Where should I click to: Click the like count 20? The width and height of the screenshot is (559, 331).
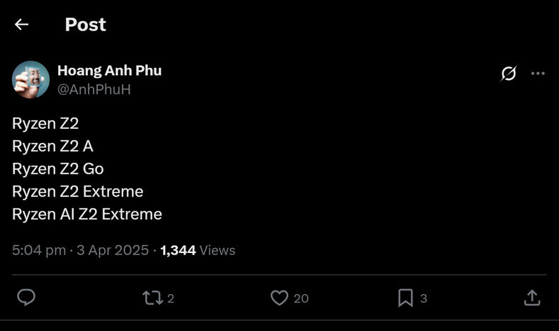(x=301, y=298)
